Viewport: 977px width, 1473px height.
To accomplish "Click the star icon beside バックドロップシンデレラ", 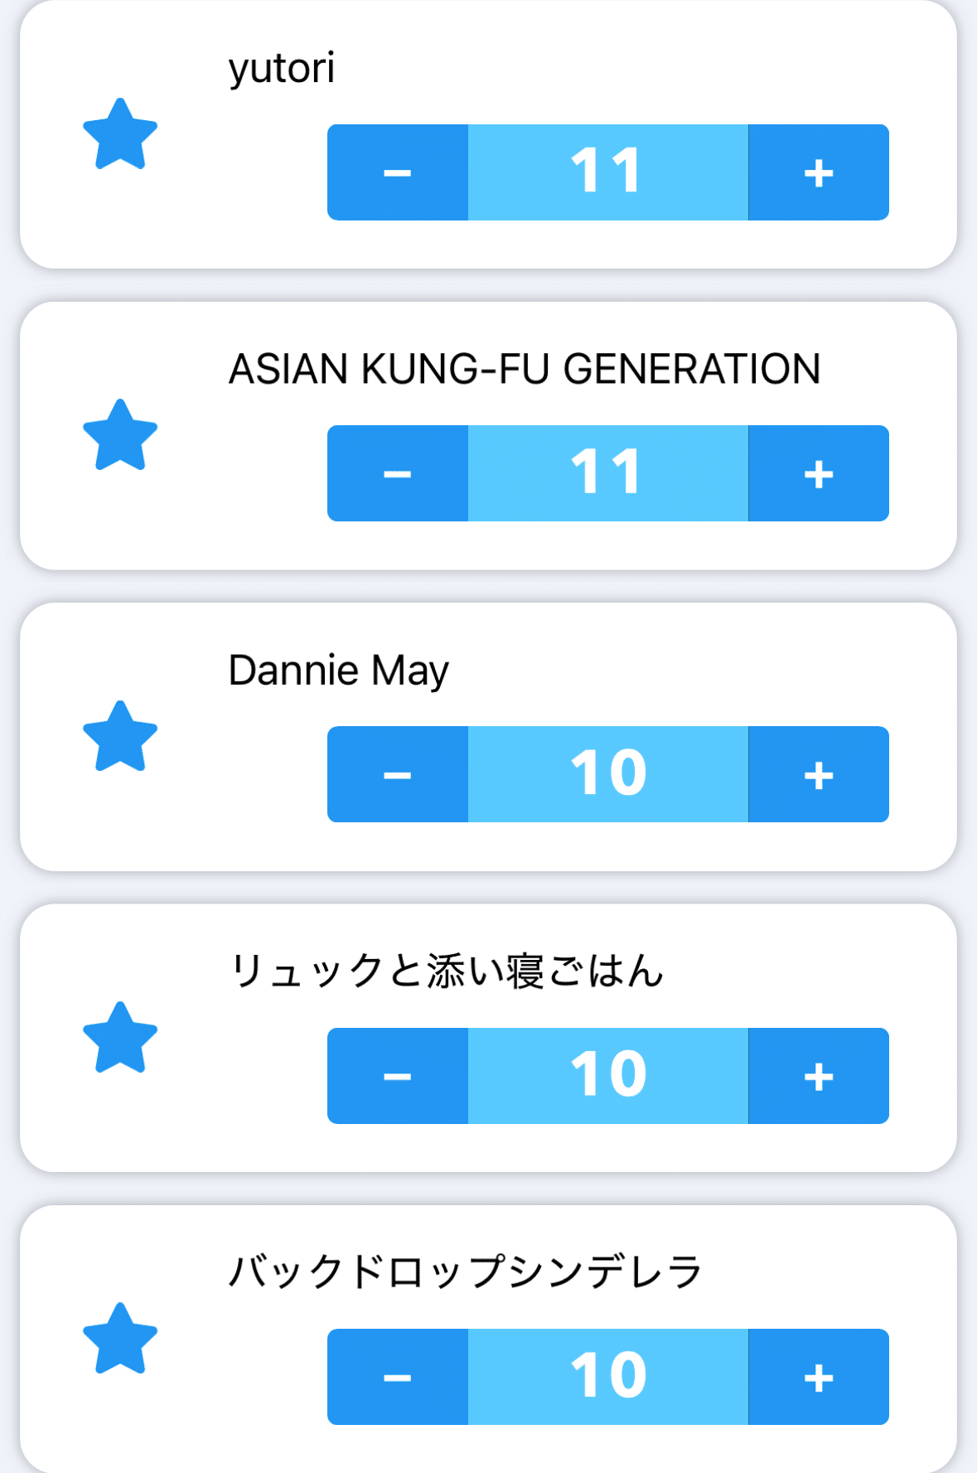I will (x=120, y=1339).
